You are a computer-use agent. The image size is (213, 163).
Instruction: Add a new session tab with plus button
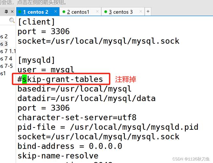tap(148, 11)
